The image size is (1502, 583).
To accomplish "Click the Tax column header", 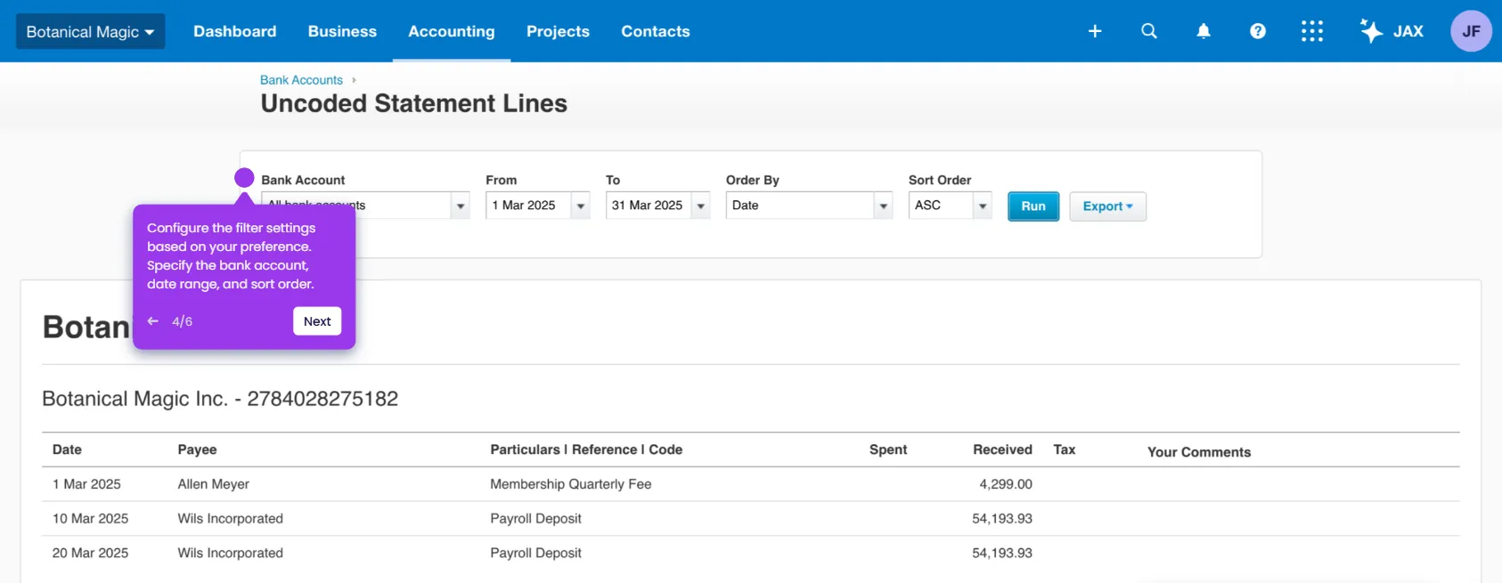I will (x=1065, y=449).
